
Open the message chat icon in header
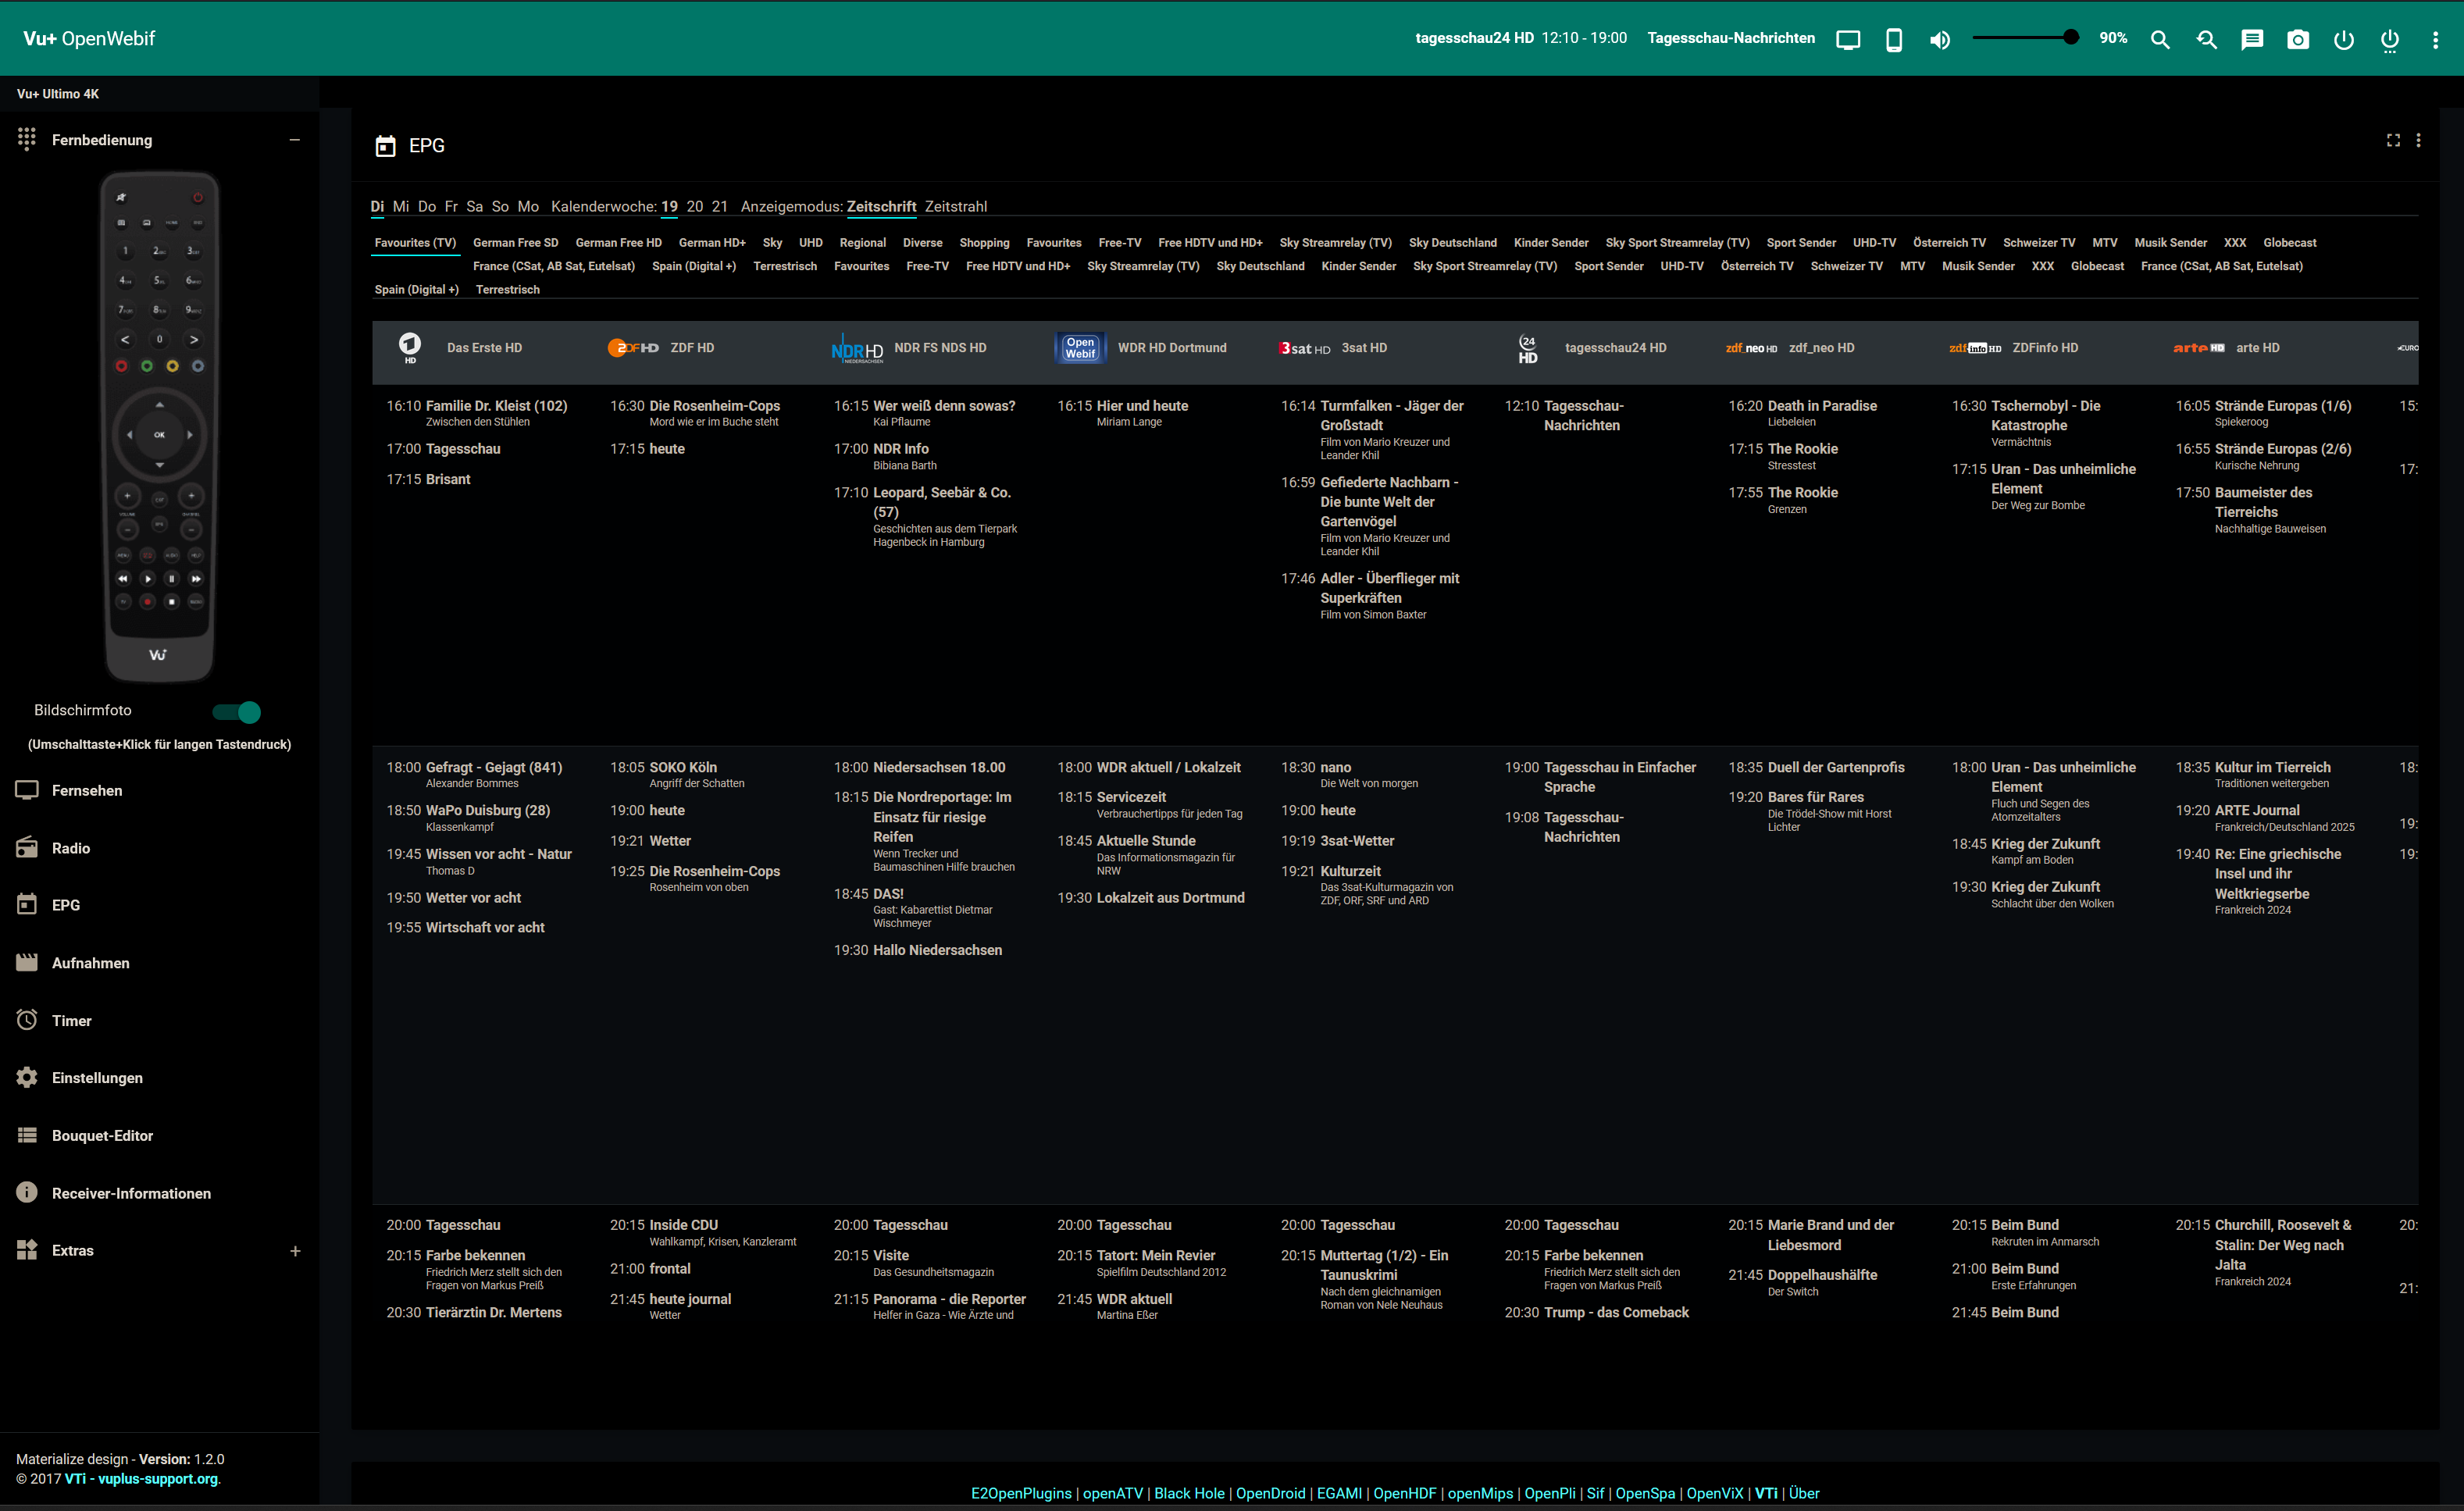click(2251, 40)
